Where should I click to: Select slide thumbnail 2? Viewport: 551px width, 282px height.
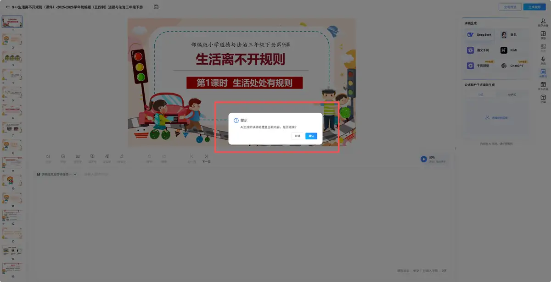(x=12, y=39)
